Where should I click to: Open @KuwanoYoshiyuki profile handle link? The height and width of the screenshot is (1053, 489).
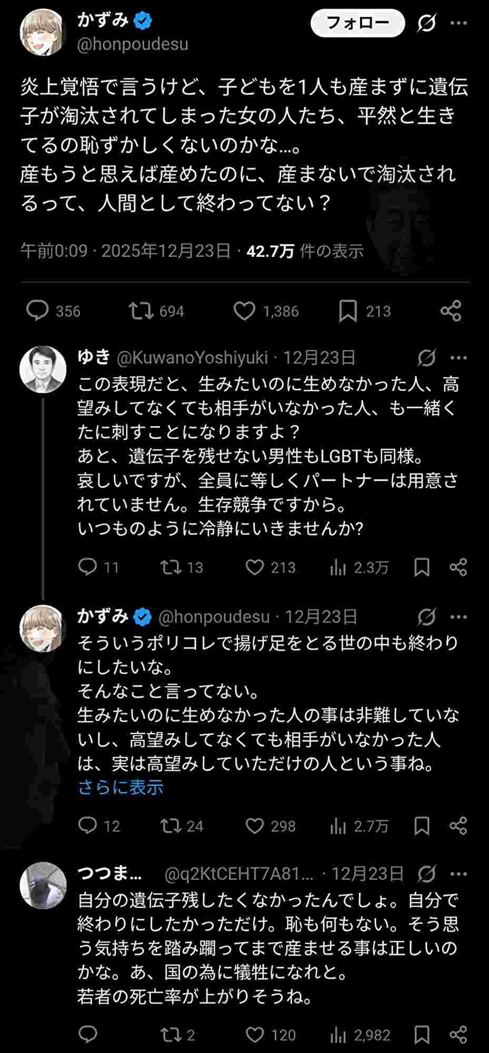point(192,358)
